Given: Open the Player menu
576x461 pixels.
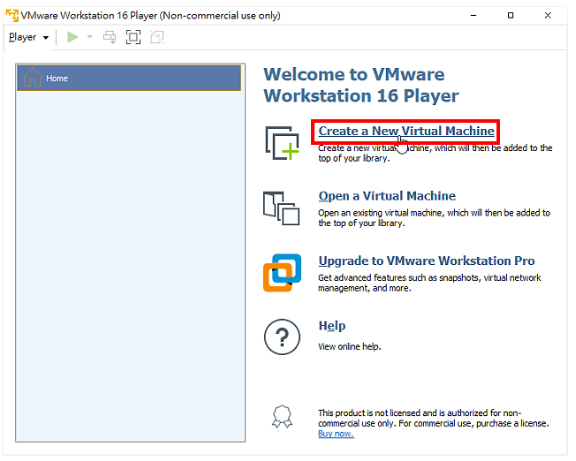Looking at the screenshot, I should pos(28,37).
